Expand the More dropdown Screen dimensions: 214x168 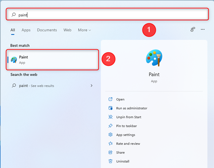(84, 30)
